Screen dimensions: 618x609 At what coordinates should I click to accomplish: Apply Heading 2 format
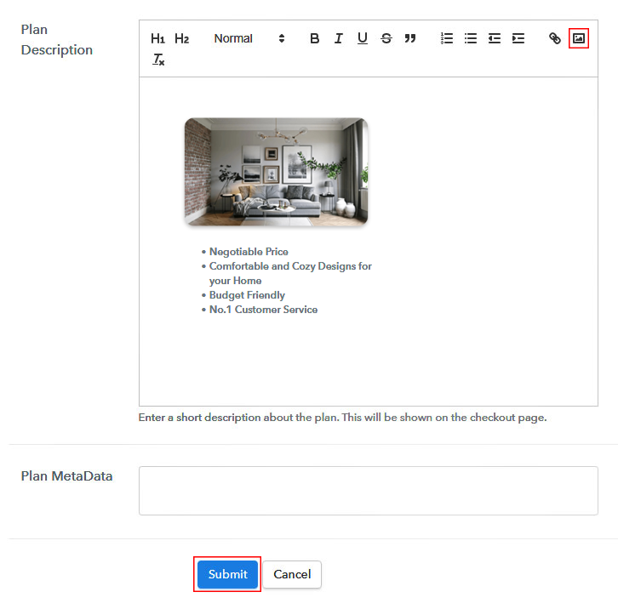[181, 38]
